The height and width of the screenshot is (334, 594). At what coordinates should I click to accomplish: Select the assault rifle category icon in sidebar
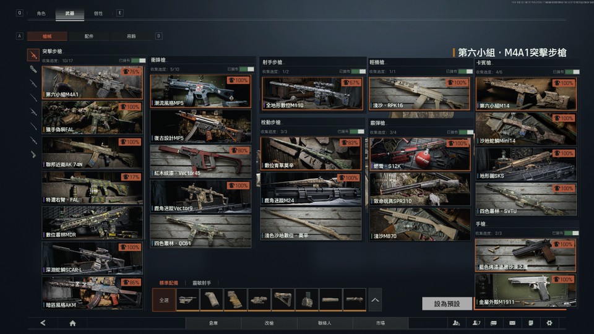(33, 55)
